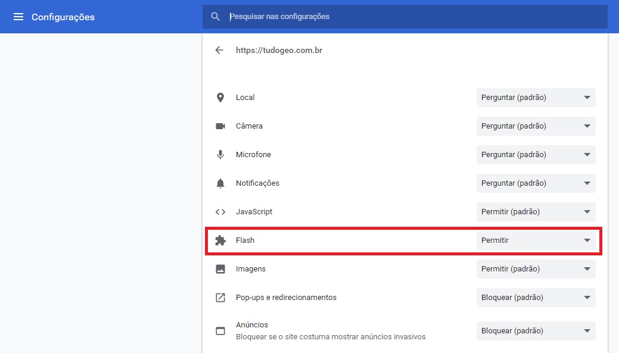Click the Microfone icon
This screenshot has height=353, width=619.
220,155
